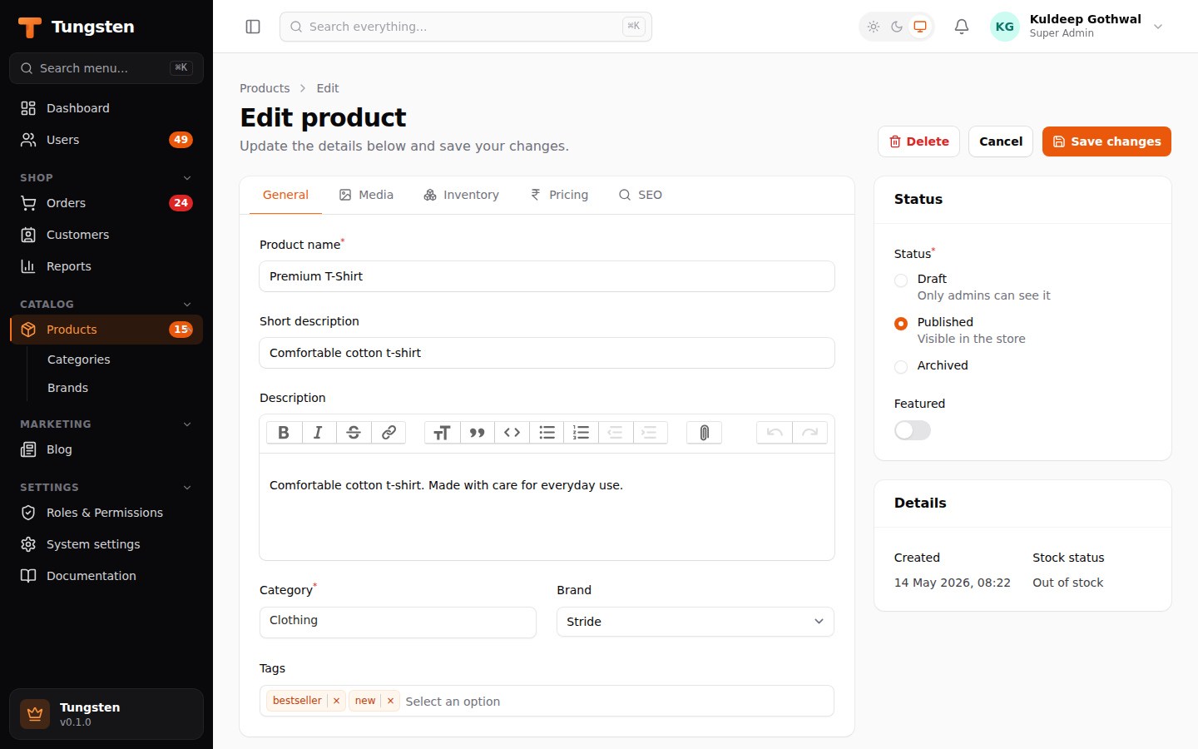
Task: Apply strikethrough in the description editor
Action: pos(354,433)
